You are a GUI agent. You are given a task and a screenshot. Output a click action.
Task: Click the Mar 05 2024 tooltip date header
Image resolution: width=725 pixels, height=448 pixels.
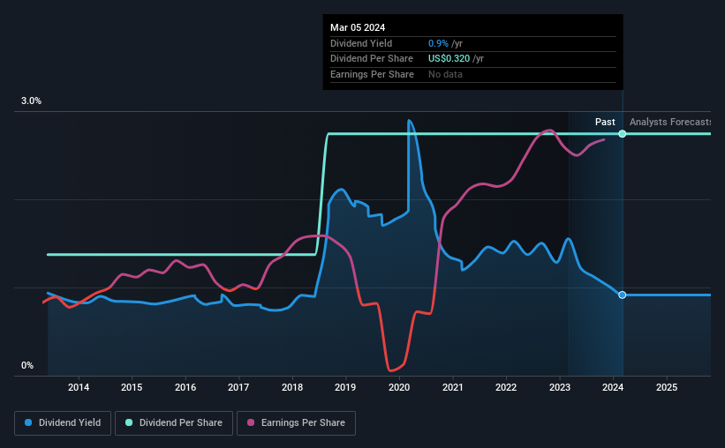click(358, 27)
